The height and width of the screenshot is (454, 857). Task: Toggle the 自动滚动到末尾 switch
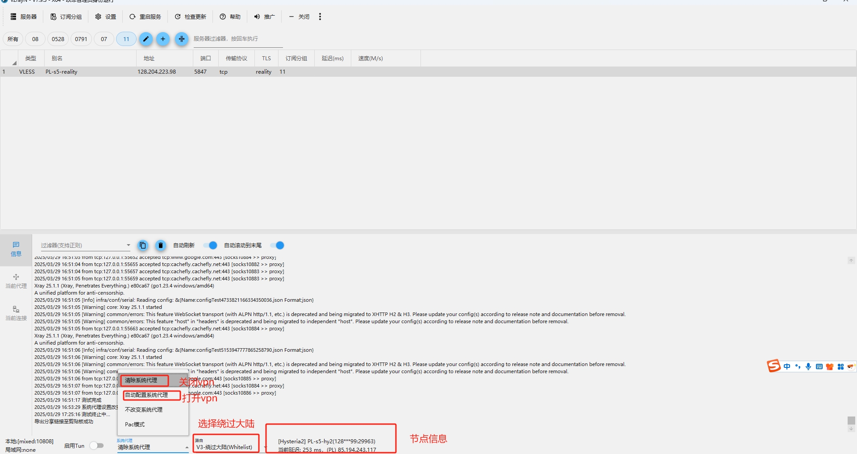point(277,246)
